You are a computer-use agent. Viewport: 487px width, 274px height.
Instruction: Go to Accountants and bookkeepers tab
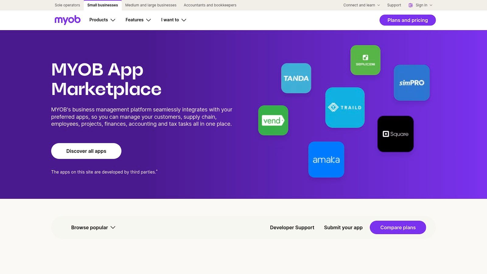[x=210, y=5]
